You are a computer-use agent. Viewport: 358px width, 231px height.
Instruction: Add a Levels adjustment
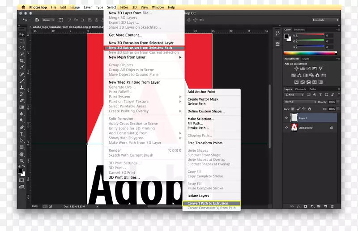pyautogui.click(x=303, y=68)
